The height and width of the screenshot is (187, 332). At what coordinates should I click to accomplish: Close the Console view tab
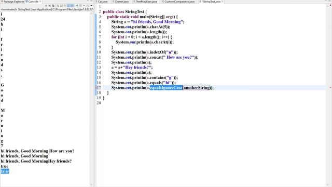tap(40, 2)
